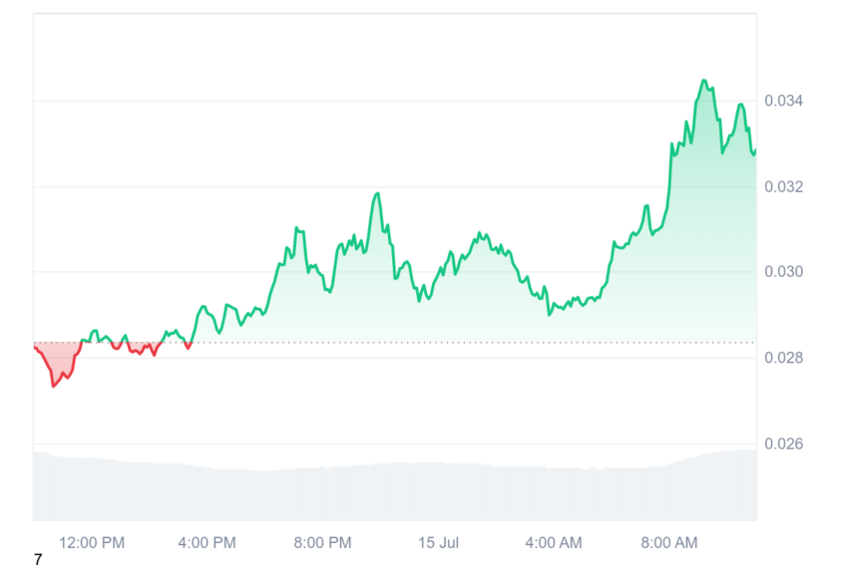Click the 4:00 AM time axis label
Screen dimensions: 848x565
pos(554,542)
